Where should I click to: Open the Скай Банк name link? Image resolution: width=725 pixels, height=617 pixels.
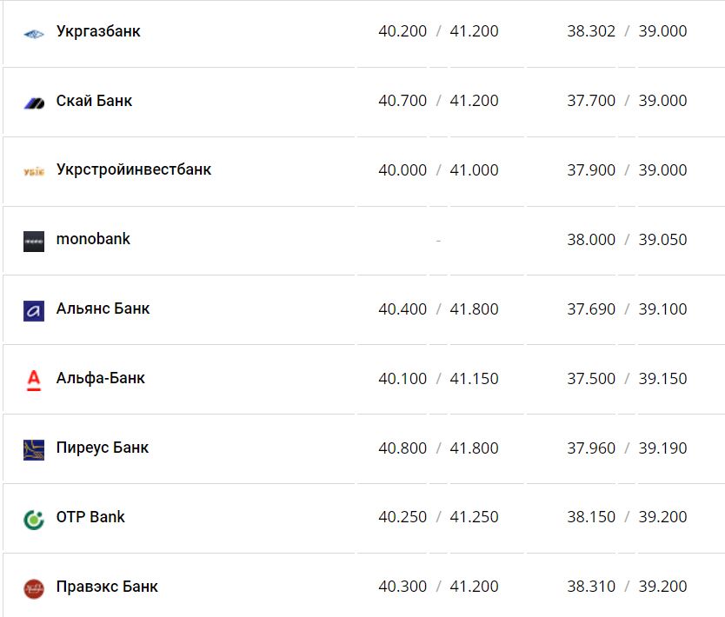[94, 101]
